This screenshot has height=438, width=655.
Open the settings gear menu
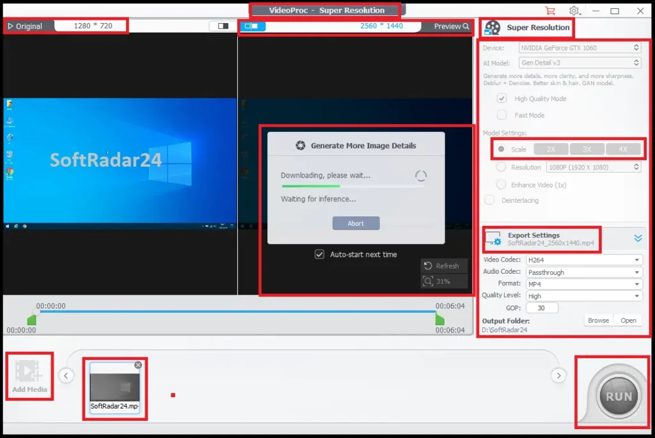574,11
